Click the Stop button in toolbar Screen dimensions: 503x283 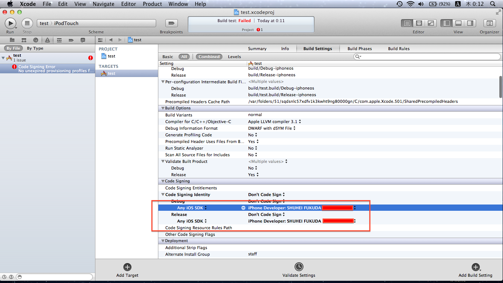pos(27,23)
